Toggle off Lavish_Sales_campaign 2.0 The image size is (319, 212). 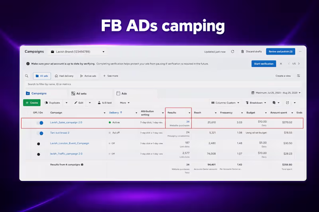point(40,123)
